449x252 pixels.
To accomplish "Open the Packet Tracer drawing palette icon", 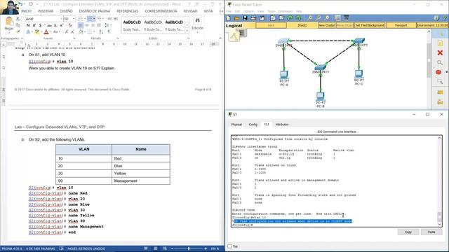I will 338,18.
